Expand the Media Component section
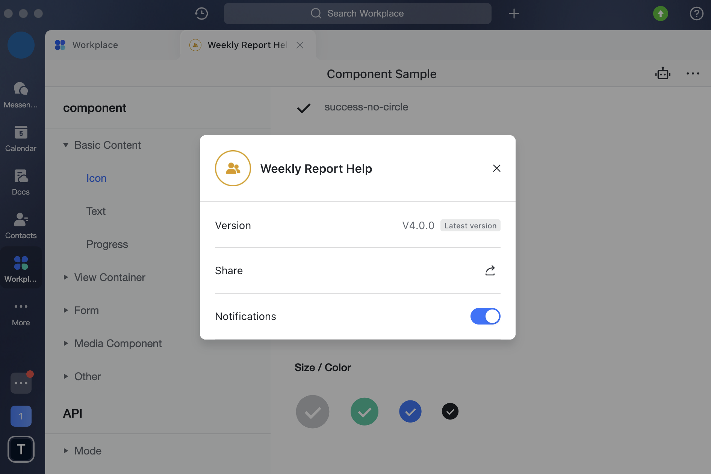711x474 pixels. point(66,343)
